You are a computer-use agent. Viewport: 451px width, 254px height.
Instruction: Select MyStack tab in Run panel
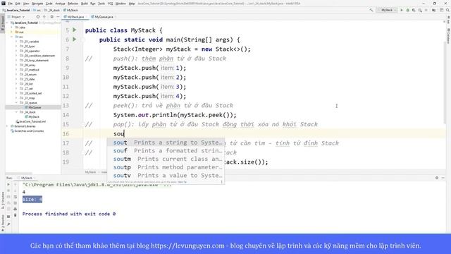[x=27, y=178]
